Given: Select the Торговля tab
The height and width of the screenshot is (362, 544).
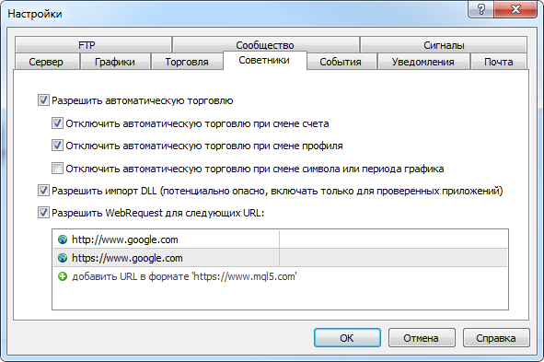Looking at the screenshot, I should (187, 62).
